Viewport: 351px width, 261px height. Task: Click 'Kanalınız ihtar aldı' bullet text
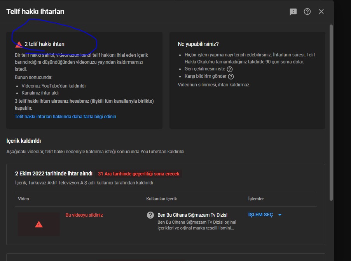click(40, 93)
